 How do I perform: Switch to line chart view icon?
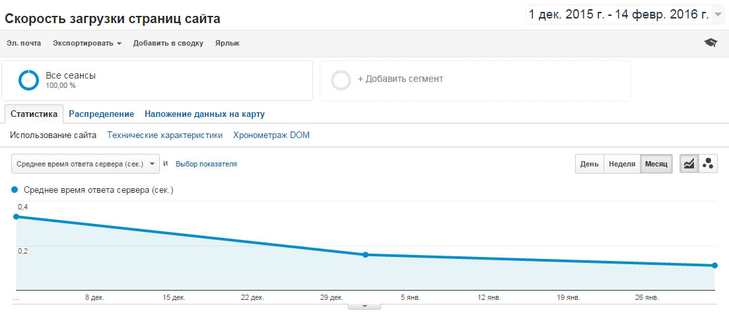[x=689, y=164]
